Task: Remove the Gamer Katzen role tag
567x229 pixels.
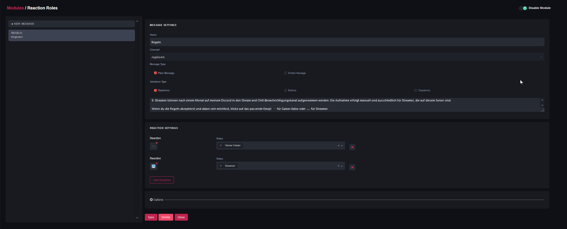Action: 221,145
